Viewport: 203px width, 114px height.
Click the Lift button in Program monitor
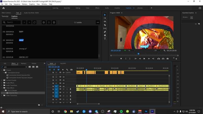click(159, 59)
